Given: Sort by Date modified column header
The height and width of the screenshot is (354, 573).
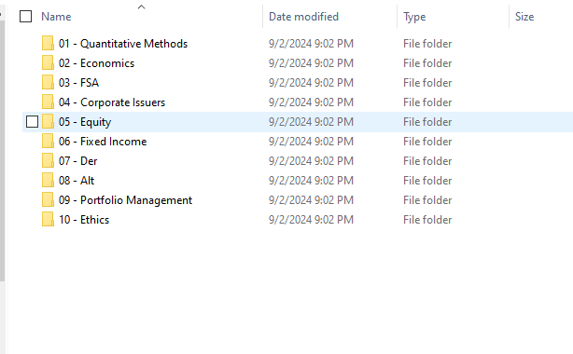Looking at the screenshot, I should [303, 17].
